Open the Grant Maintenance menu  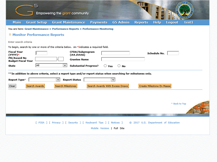(68, 22)
